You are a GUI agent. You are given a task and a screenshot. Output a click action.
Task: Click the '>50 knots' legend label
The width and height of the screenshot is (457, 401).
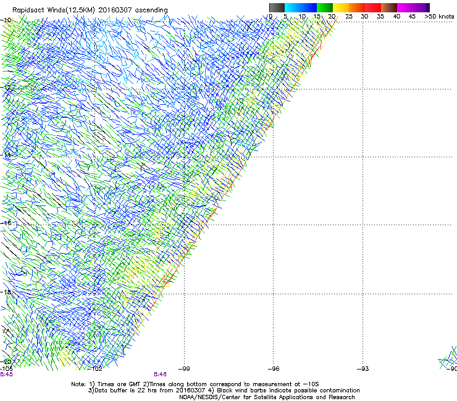439,17
